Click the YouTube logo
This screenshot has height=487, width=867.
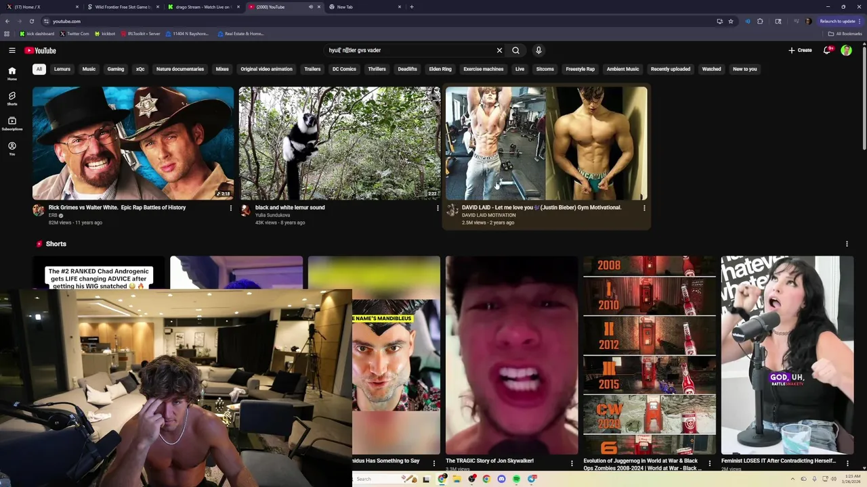click(x=41, y=50)
